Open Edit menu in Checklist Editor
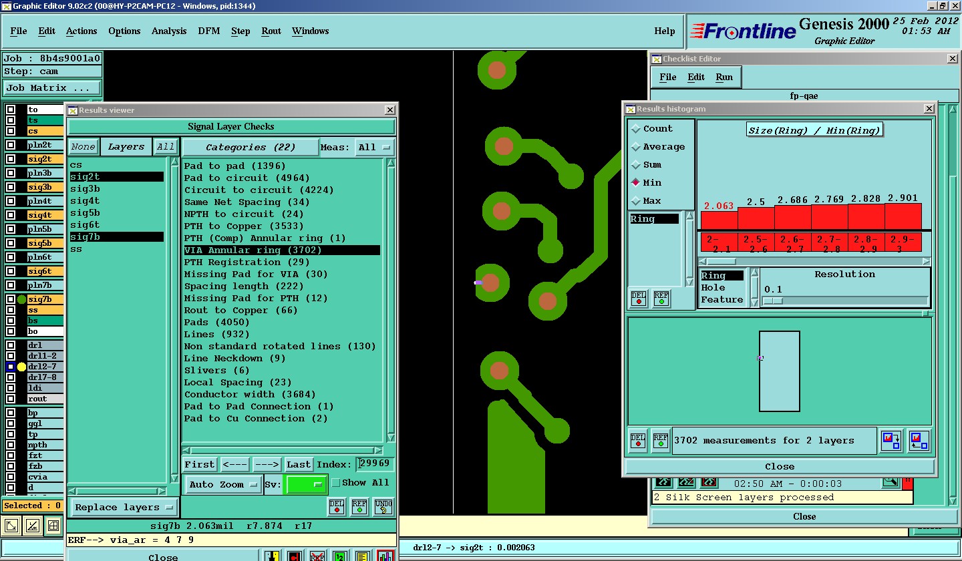Screen dimensions: 962x561 coord(696,77)
